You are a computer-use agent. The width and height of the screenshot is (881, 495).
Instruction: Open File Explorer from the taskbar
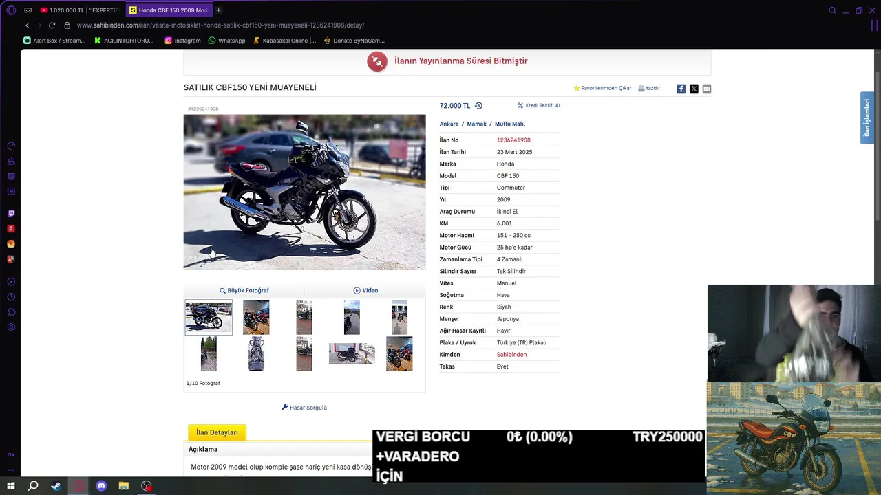(124, 486)
